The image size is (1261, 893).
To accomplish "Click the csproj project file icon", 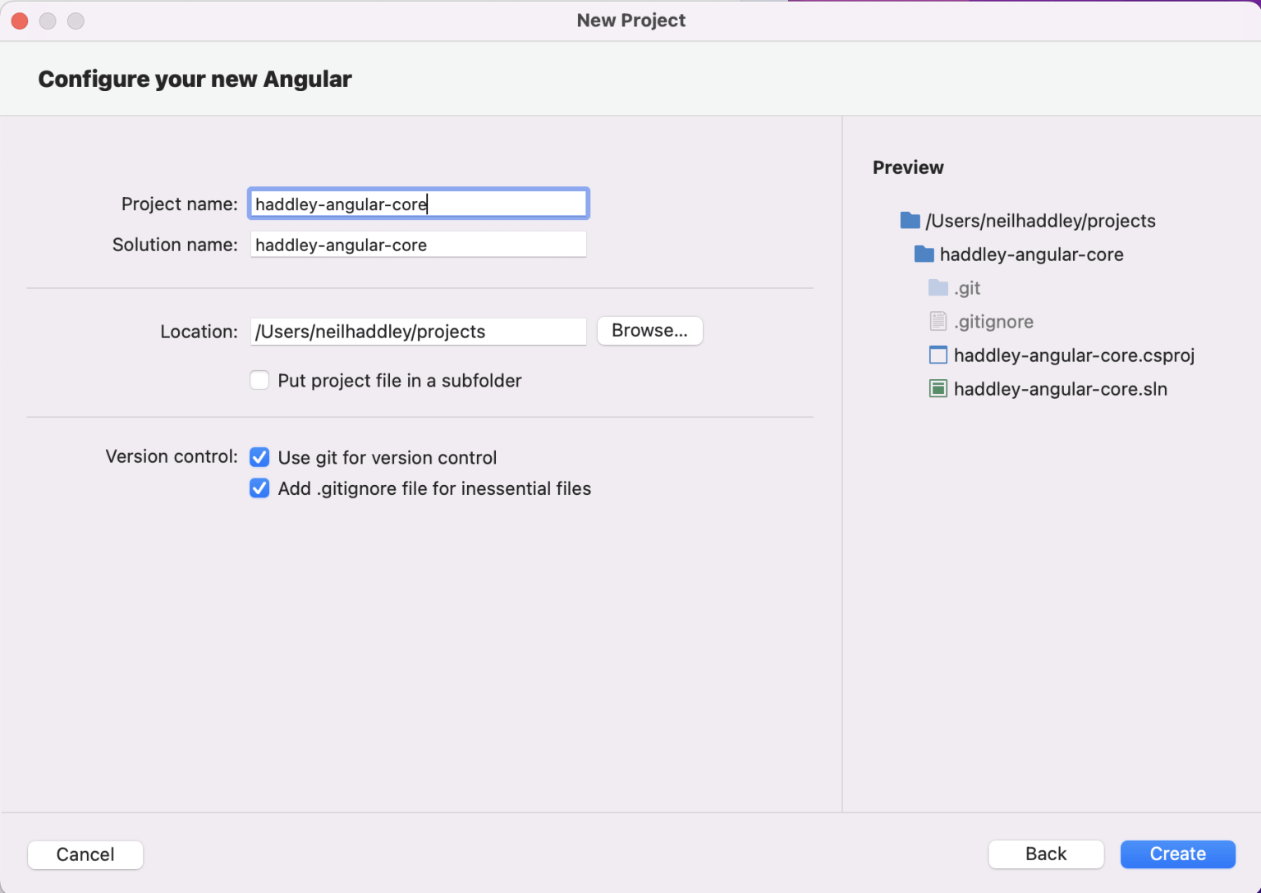I will pos(938,355).
